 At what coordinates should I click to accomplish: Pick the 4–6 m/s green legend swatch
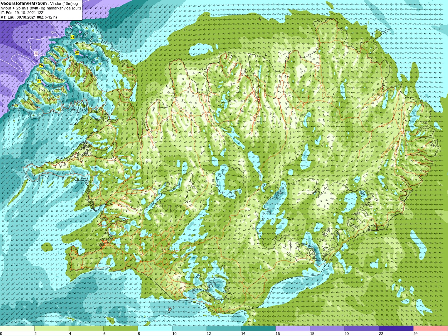(x=86, y=329)
